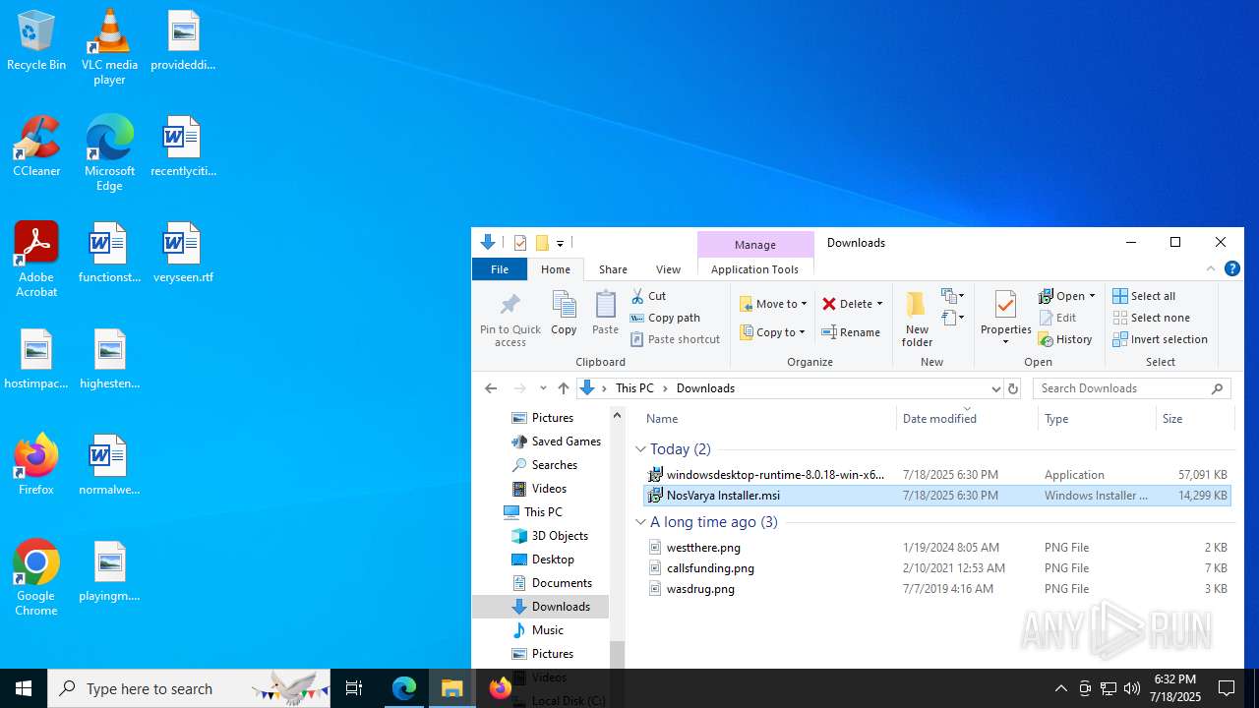Viewport: 1259px width, 708px height.
Task: Sort by Size column header
Action: pyautogui.click(x=1194, y=419)
